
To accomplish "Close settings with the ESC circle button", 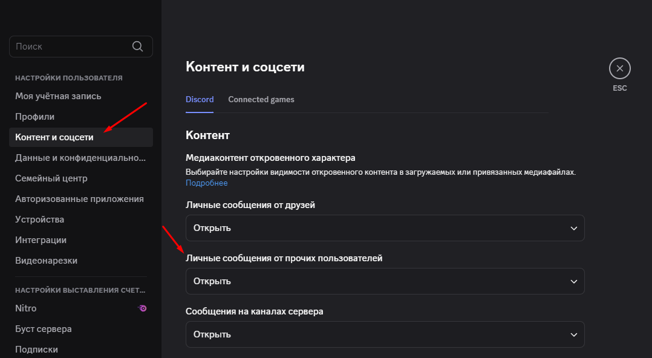I will [x=619, y=68].
